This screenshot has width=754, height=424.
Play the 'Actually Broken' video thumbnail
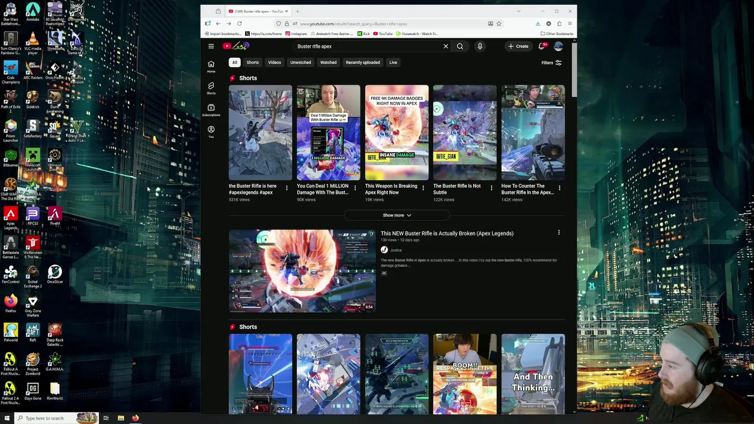pos(302,271)
